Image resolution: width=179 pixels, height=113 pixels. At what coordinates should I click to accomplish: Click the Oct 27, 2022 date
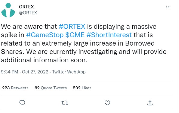35,72
